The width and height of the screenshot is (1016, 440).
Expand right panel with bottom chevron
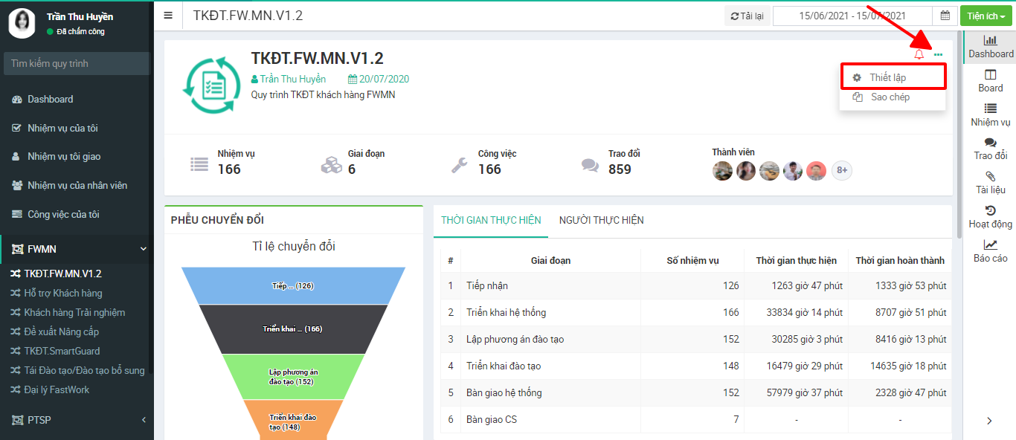tap(989, 421)
